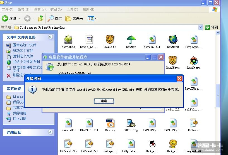Open the Rising folder link in sidebar

pos(18,97)
